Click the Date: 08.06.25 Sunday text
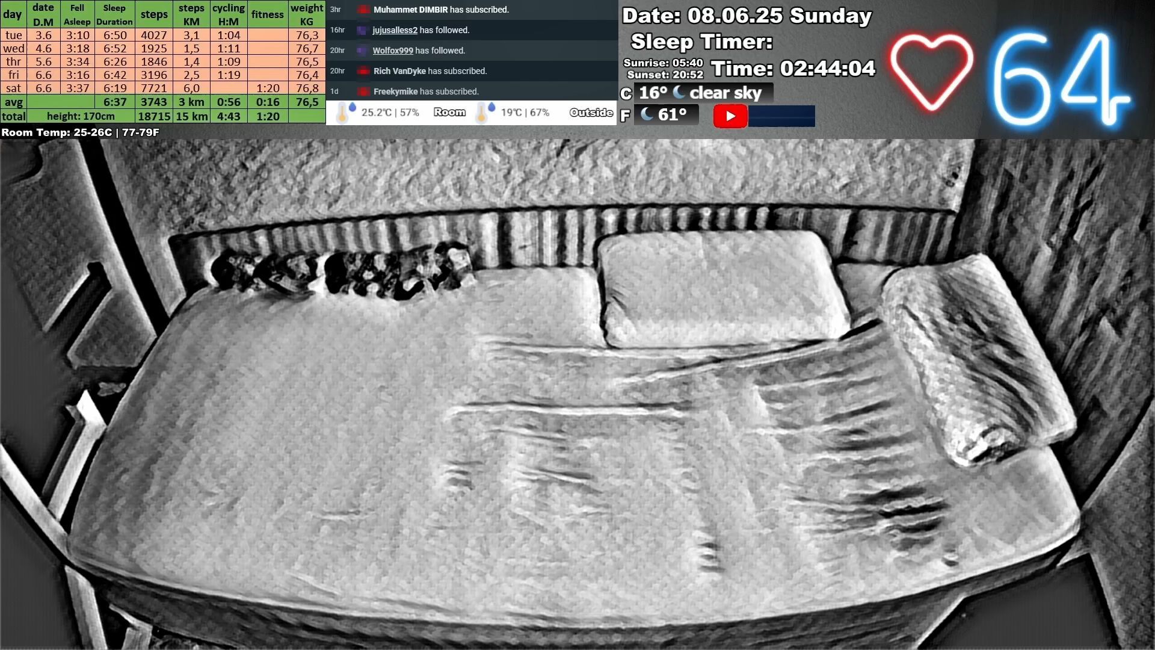The height and width of the screenshot is (650, 1155). point(747,16)
